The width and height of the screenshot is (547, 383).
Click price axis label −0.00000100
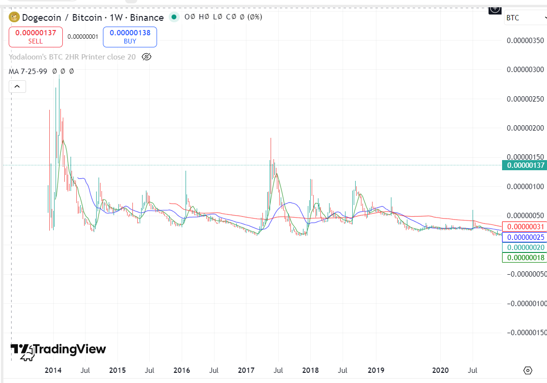tap(527, 303)
